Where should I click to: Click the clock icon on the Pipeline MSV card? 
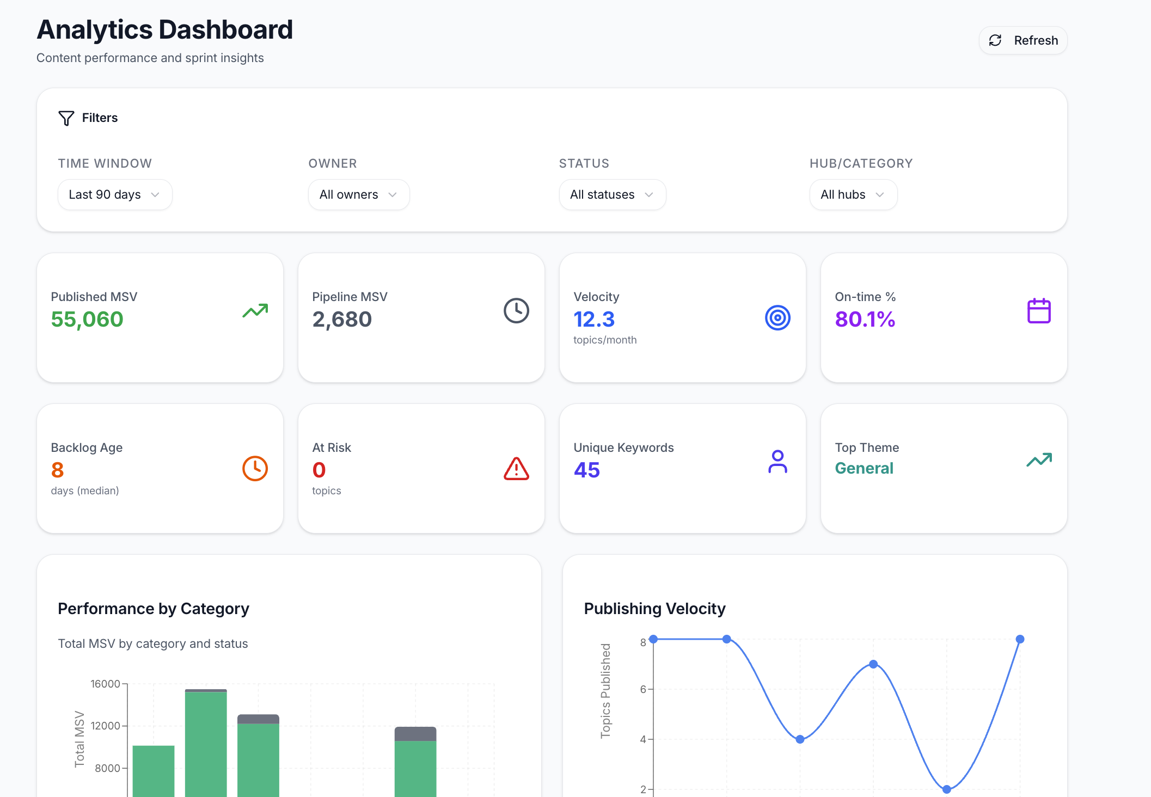pos(516,310)
